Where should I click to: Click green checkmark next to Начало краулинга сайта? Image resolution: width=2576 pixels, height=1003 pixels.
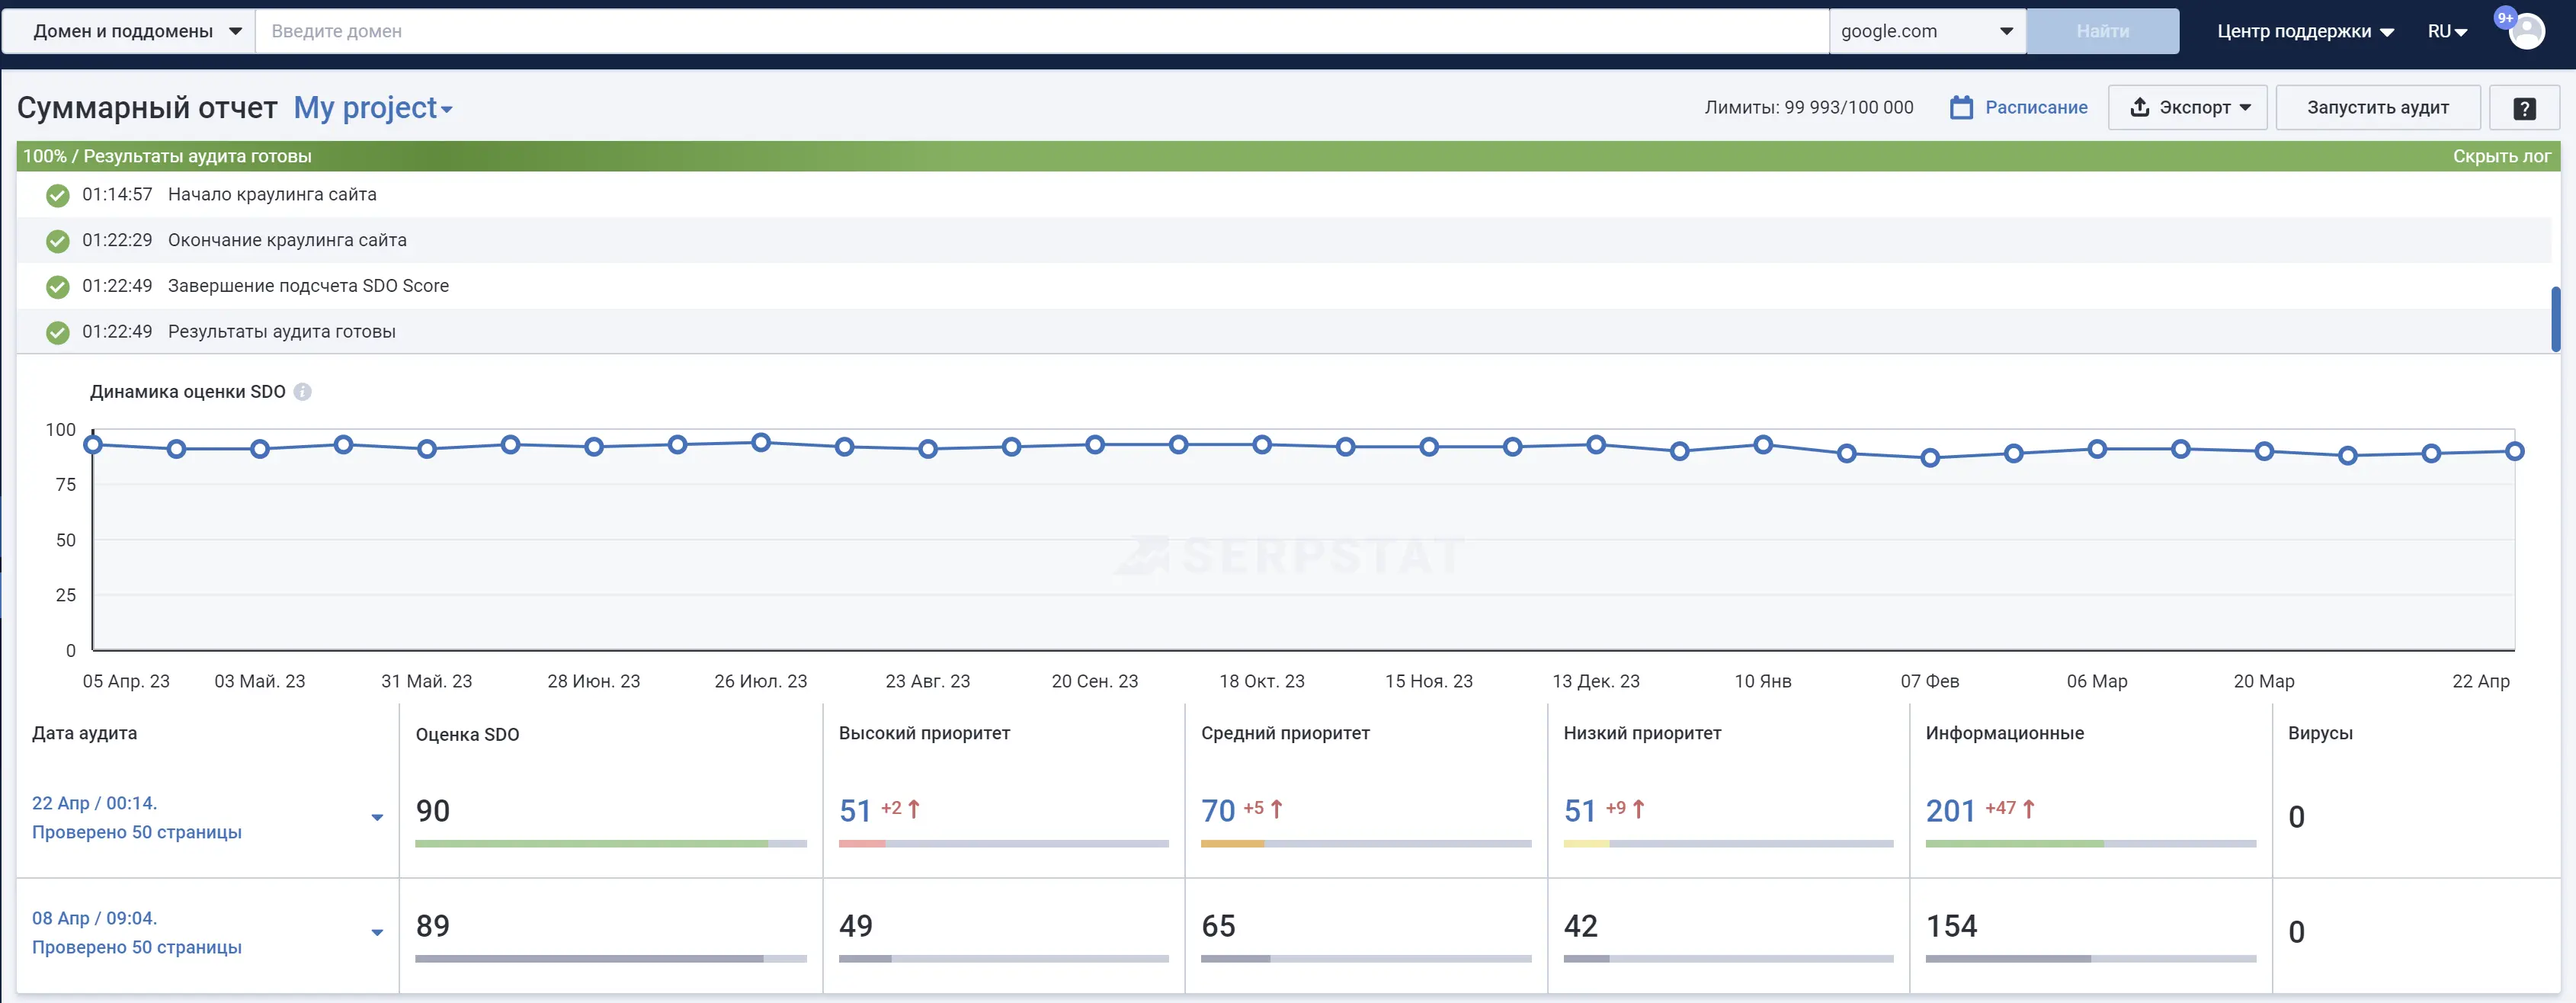(58, 195)
